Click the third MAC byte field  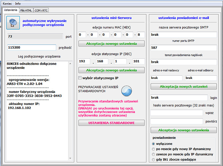106,35
